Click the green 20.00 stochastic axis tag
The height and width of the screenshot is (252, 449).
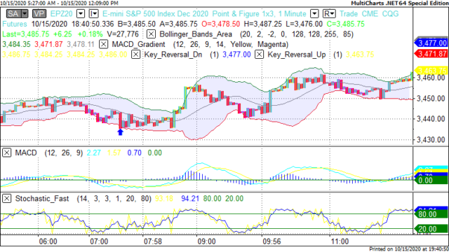(431, 229)
